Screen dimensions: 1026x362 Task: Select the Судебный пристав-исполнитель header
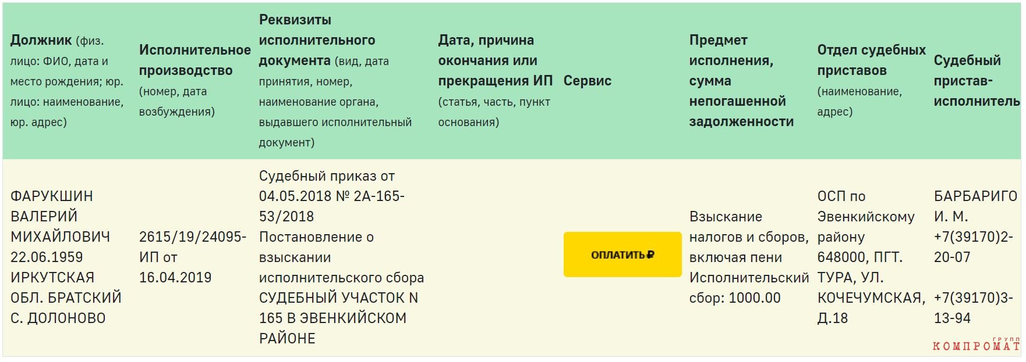click(x=977, y=81)
